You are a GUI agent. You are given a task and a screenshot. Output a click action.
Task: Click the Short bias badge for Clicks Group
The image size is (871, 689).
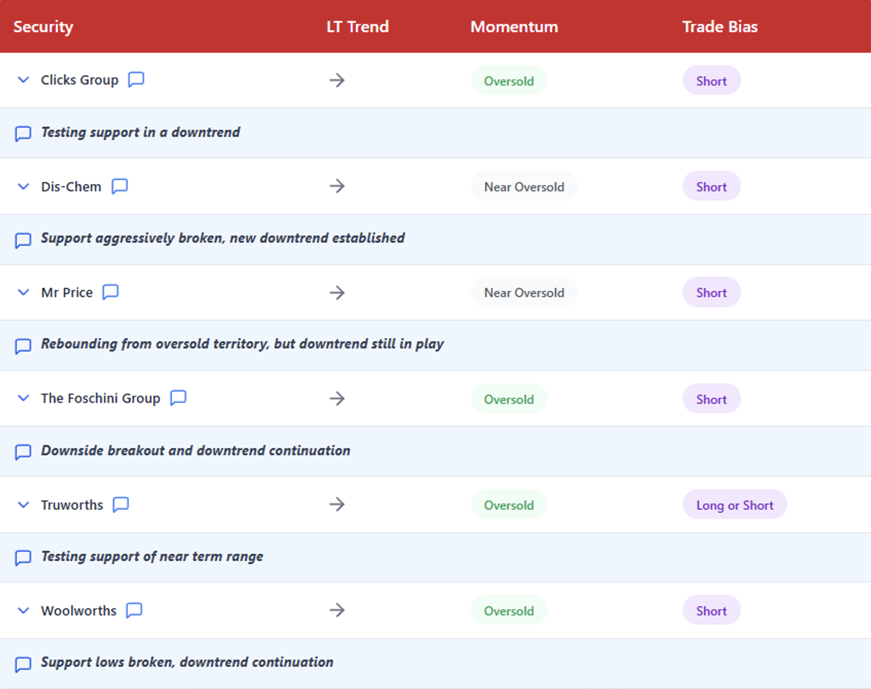(711, 81)
